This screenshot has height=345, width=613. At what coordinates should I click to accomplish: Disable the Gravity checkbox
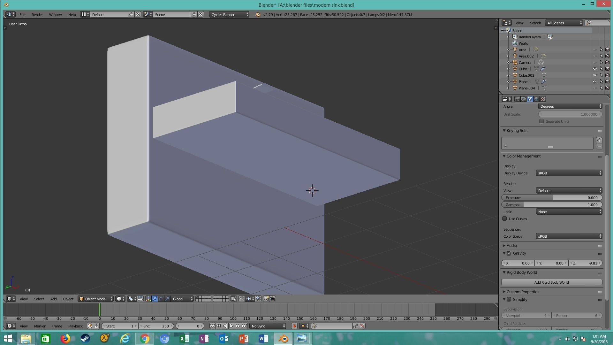tap(509, 253)
